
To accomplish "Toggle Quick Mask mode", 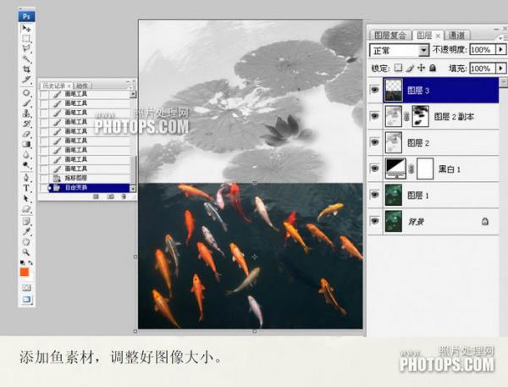I will pyautogui.click(x=26, y=287).
